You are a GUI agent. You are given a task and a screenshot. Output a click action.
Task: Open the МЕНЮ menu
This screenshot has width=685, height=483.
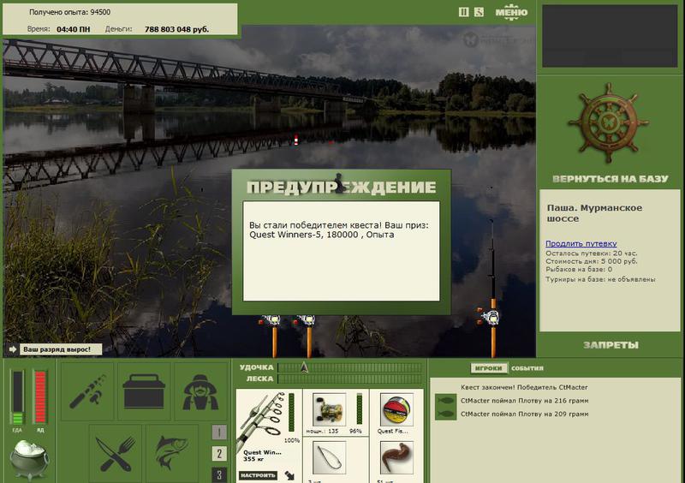(x=511, y=12)
